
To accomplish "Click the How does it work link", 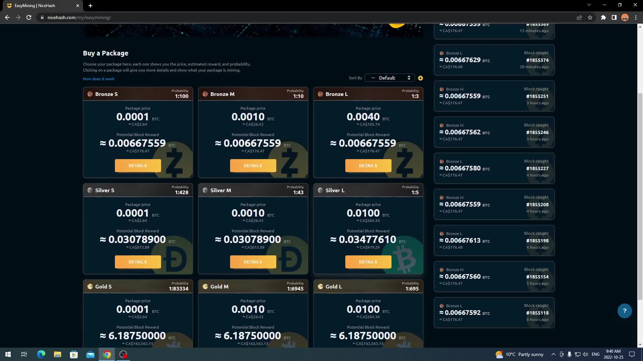I will click(98, 79).
